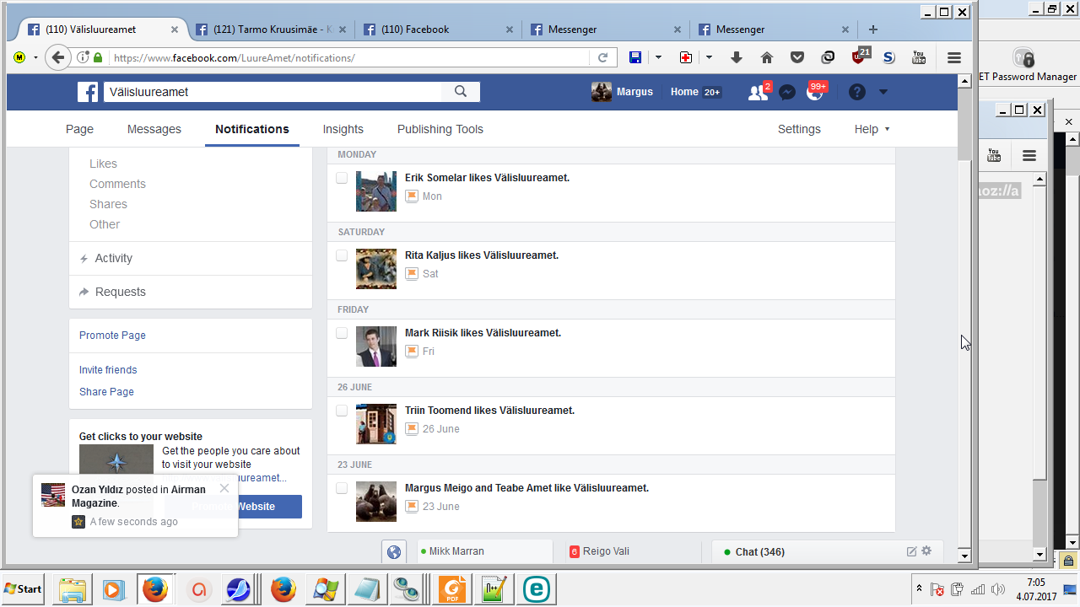The width and height of the screenshot is (1080, 607).
Task: Tick checkbox for Mark Riisik notification
Action: (342, 333)
